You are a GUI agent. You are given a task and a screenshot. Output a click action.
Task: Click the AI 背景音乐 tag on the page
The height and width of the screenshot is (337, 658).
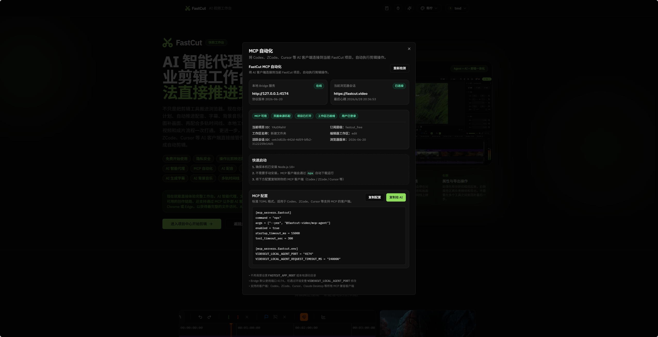203,178
